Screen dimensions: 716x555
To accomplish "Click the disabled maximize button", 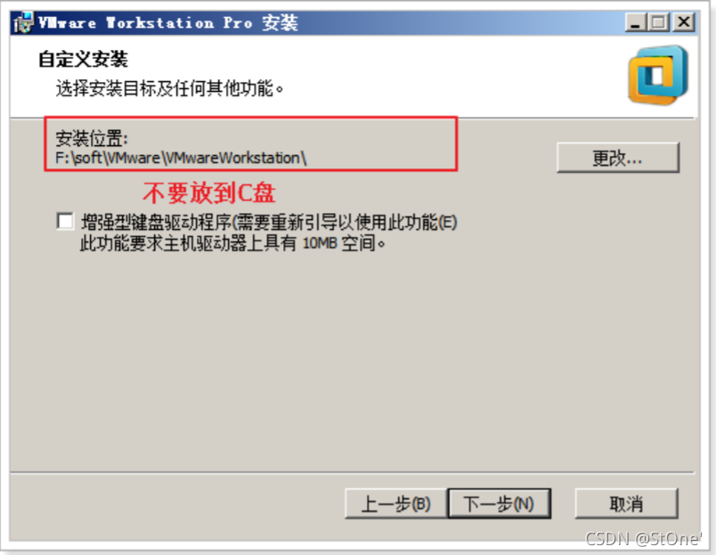I will (x=658, y=22).
